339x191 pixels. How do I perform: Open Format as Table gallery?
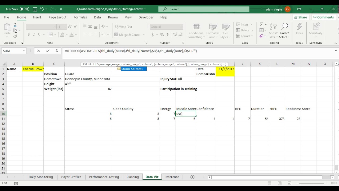(213, 31)
